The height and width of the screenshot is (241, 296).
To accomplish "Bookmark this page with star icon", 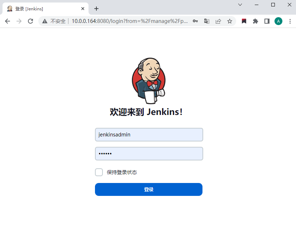I will (x=230, y=21).
